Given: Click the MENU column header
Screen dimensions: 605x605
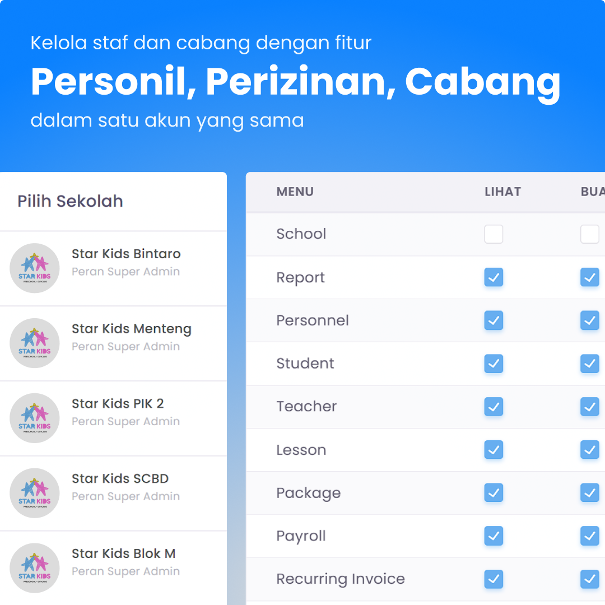Looking at the screenshot, I should [x=295, y=192].
